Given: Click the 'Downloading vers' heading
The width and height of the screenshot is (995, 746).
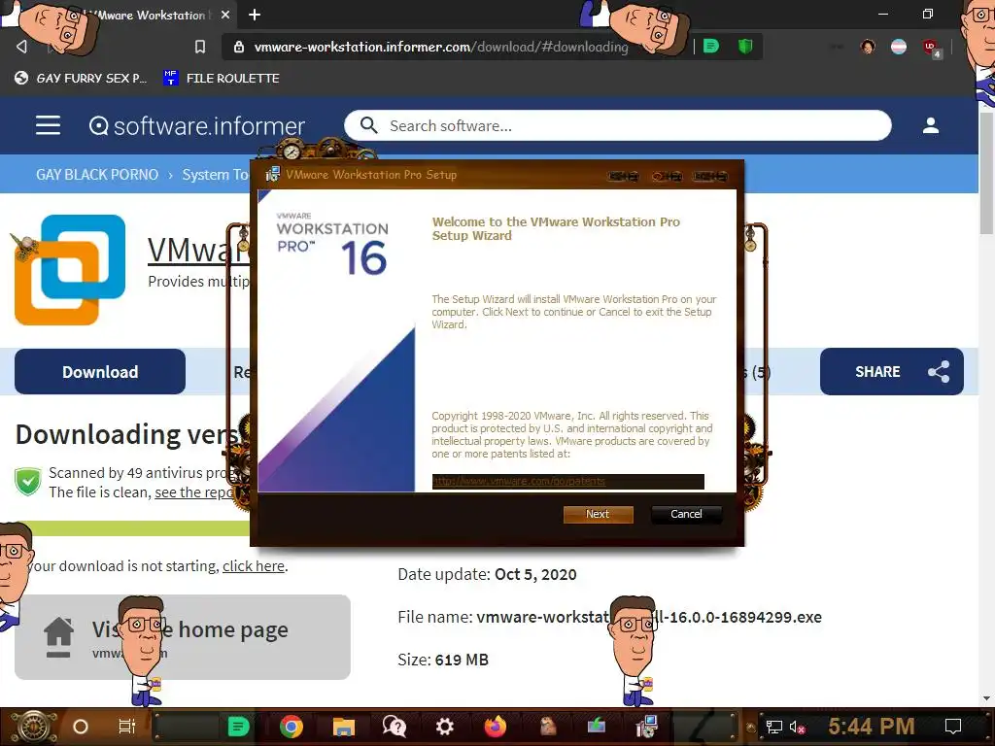Looking at the screenshot, I should point(127,435).
